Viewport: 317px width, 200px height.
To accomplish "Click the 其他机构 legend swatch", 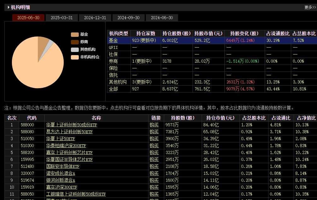I will coord(75,50).
